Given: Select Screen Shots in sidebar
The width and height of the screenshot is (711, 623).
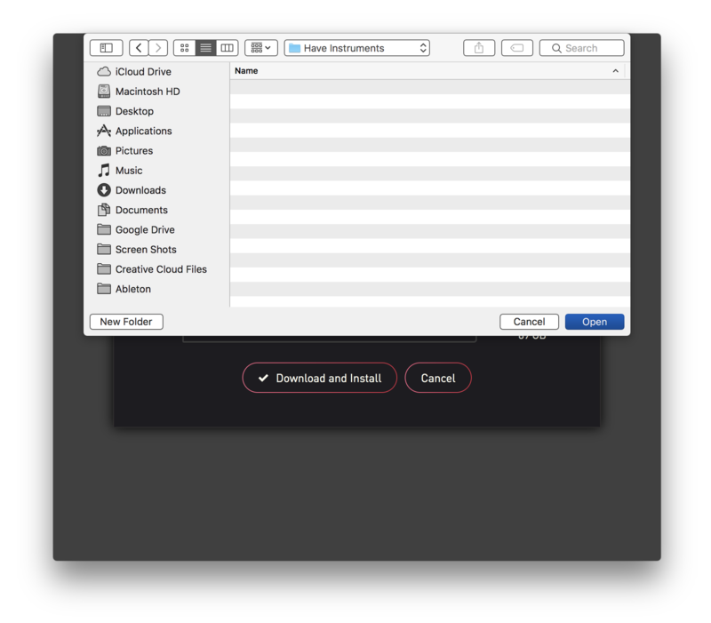Looking at the screenshot, I should point(137,250).
